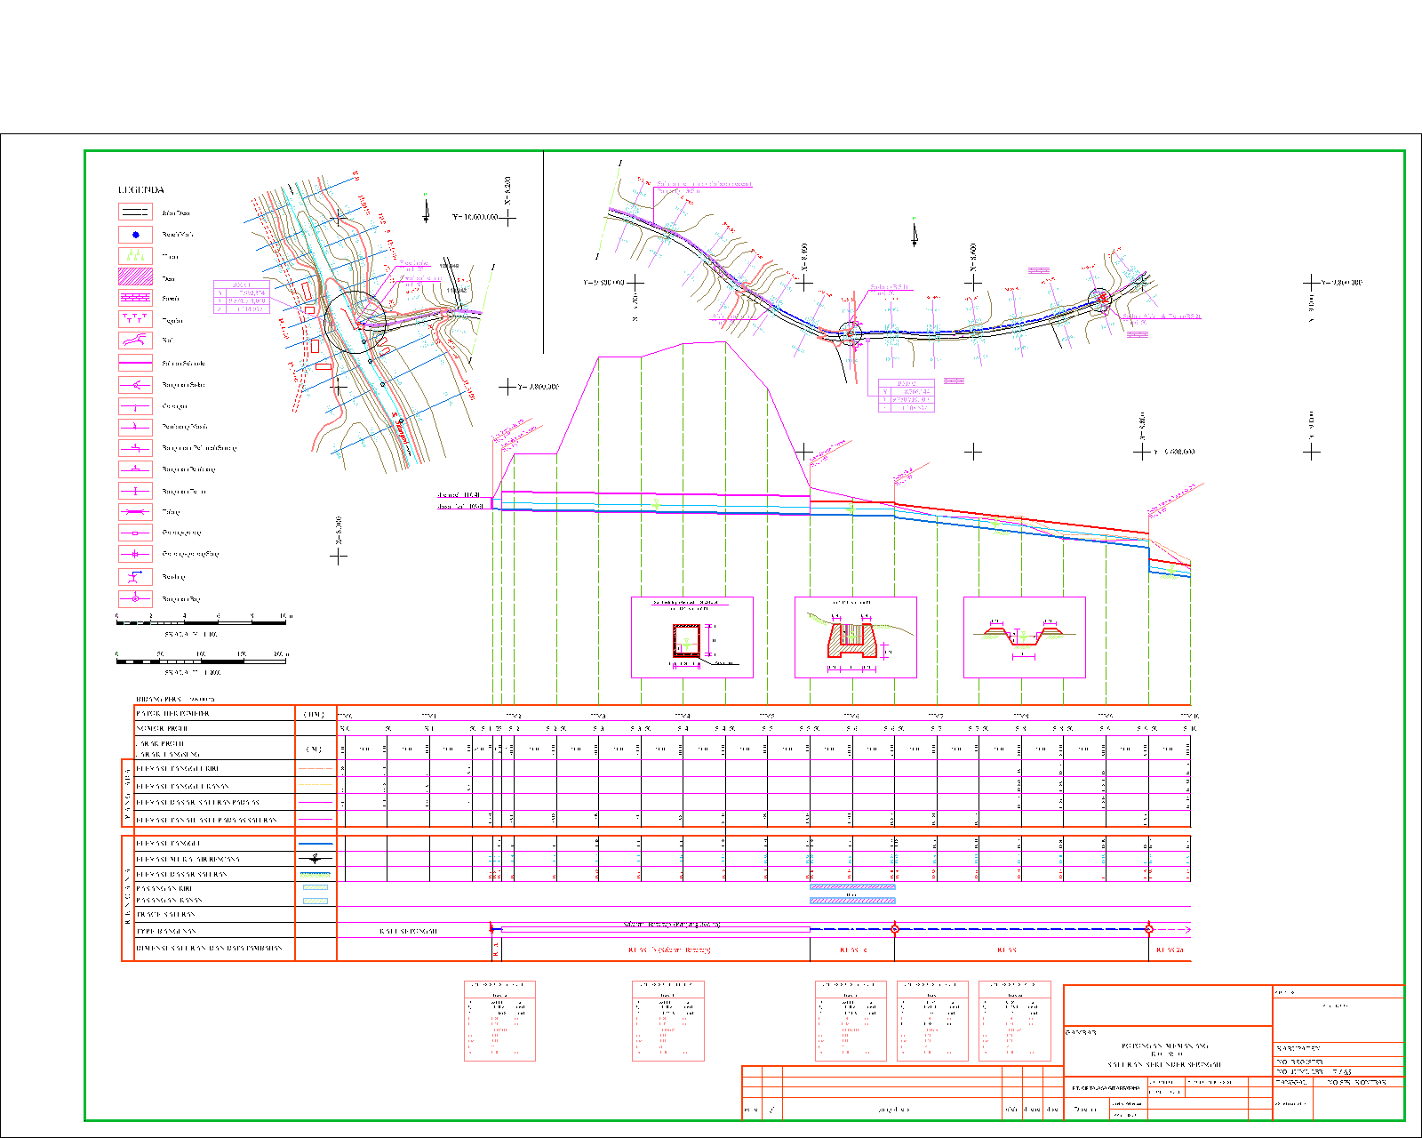Click the PASANGAN KIRI row label
The height and width of the screenshot is (1138, 1422).
pyautogui.click(x=164, y=888)
